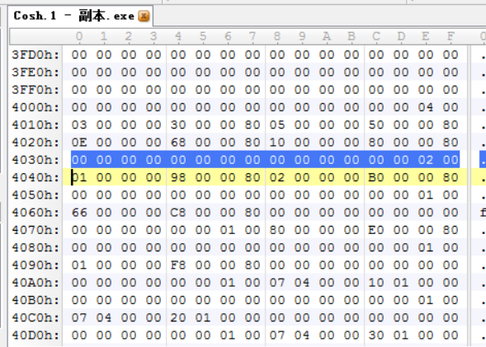Select address label 4080h
The height and width of the screenshot is (347, 486).
pos(35,247)
